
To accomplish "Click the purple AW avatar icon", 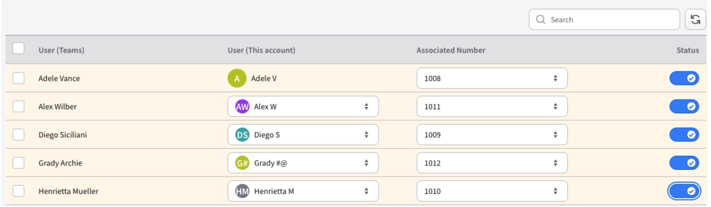I will pyautogui.click(x=242, y=106).
